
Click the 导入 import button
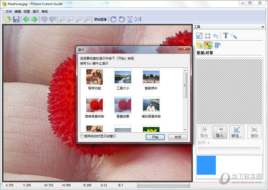[220, 132]
